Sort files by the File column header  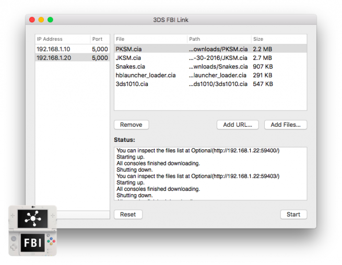pos(150,39)
